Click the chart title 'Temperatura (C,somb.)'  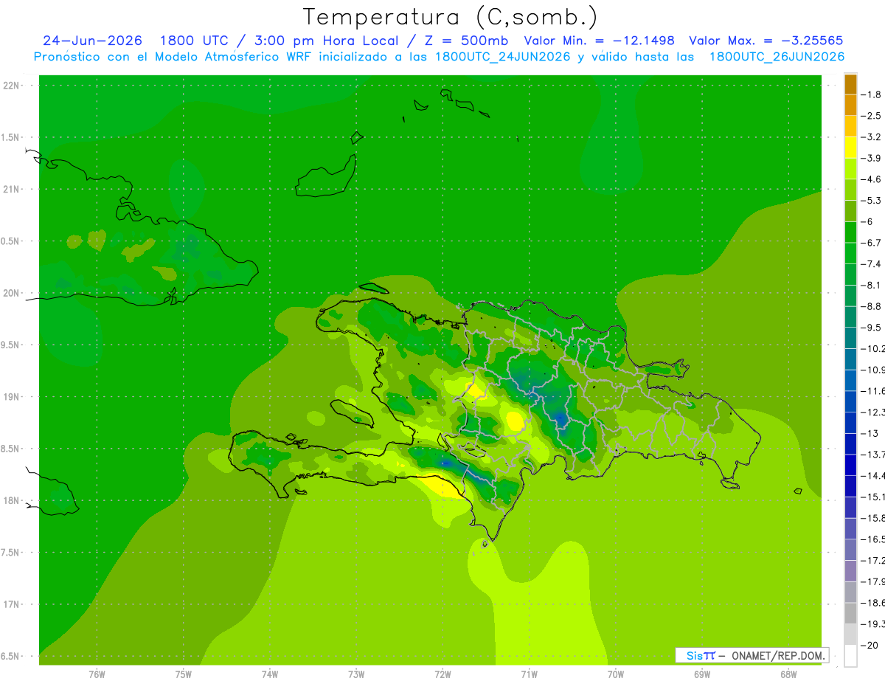point(451,17)
